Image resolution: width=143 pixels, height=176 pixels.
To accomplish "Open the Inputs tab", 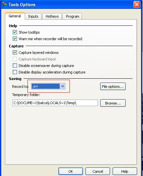I will click(x=33, y=16).
